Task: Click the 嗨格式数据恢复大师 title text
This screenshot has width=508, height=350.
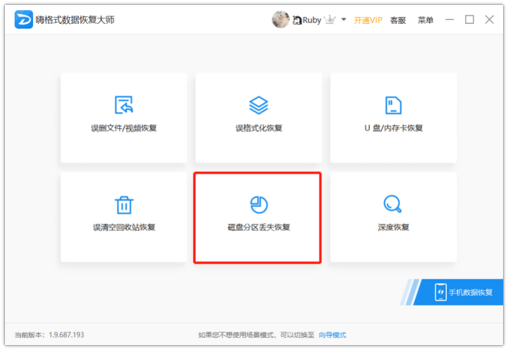Action: point(75,20)
